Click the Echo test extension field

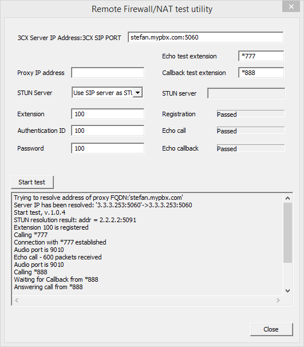tap(261, 56)
